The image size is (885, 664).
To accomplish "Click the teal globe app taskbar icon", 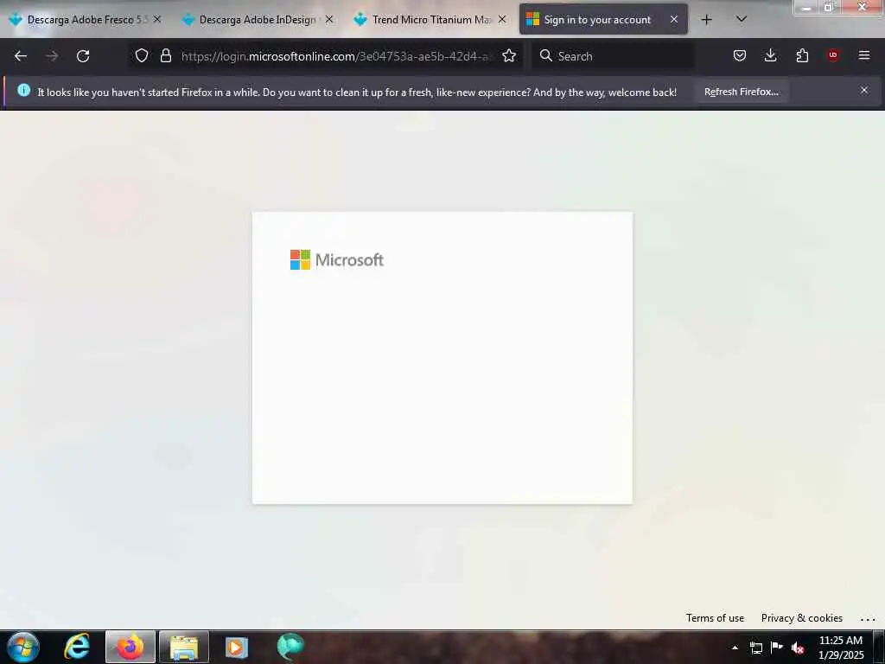I will [290, 647].
